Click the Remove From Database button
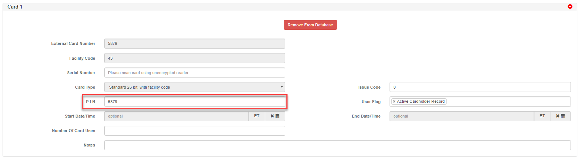 (x=310, y=25)
